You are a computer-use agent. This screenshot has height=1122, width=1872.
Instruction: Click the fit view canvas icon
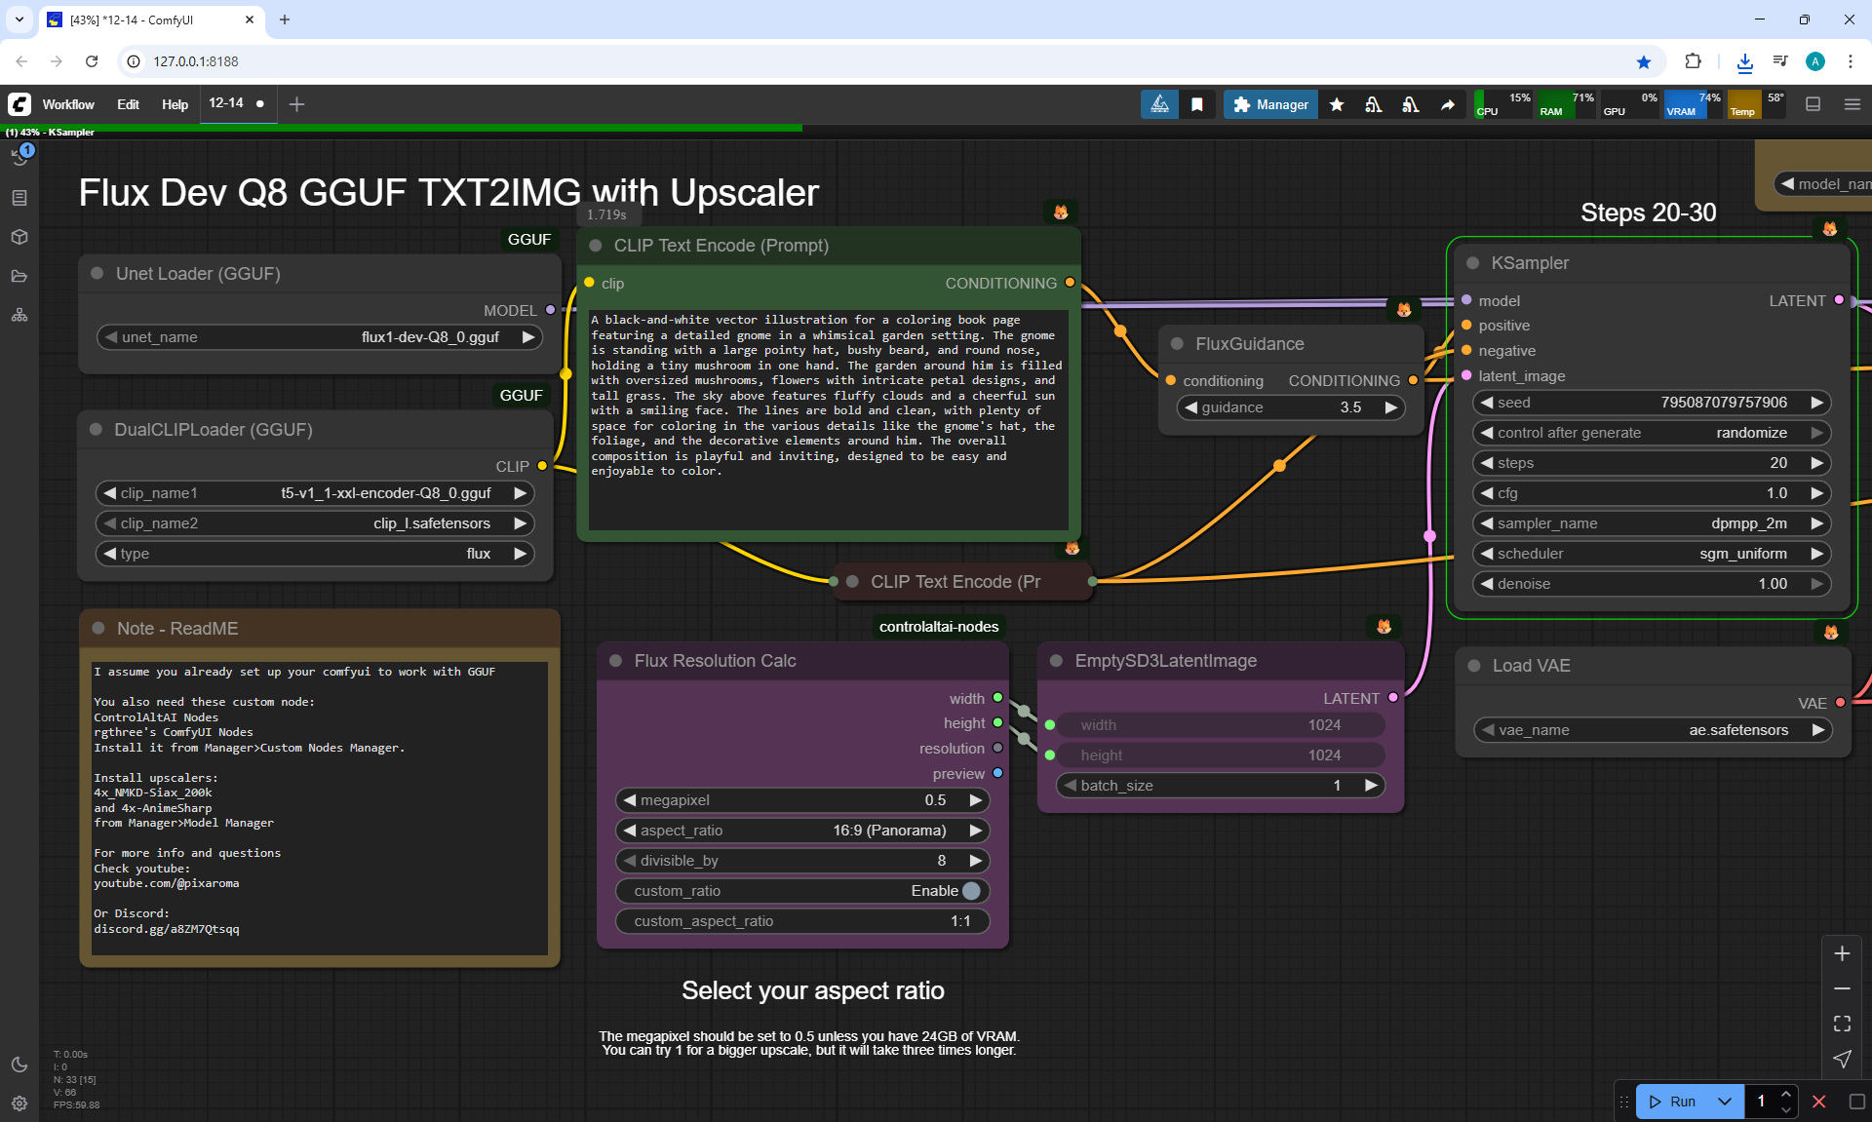tap(1842, 1024)
